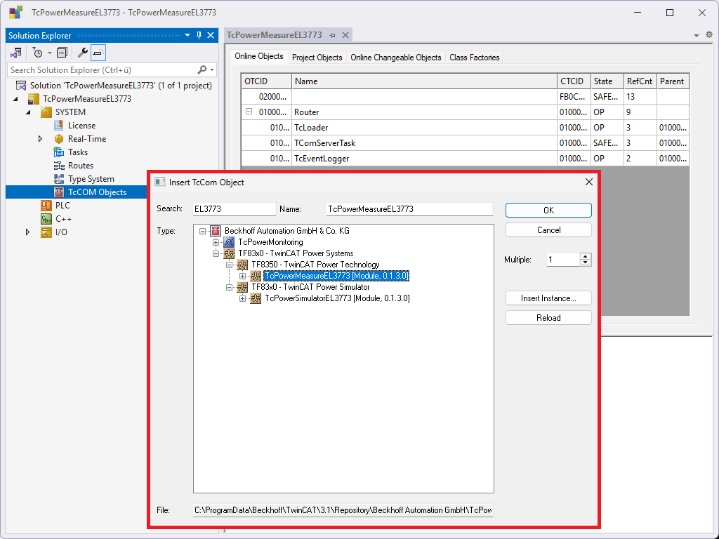Click Cancel in Insert TcCom Object dialog

[548, 230]
